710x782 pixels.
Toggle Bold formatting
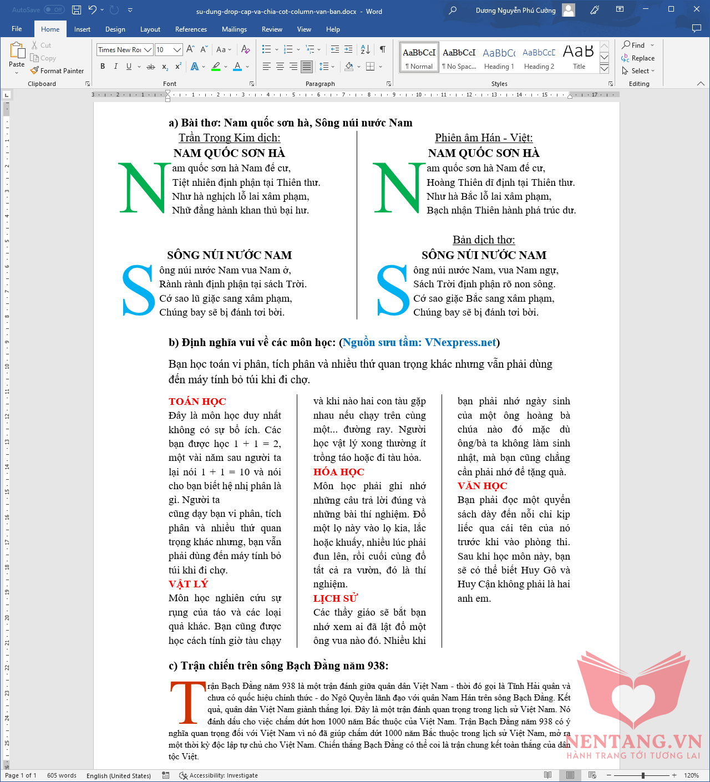point(103,67)
